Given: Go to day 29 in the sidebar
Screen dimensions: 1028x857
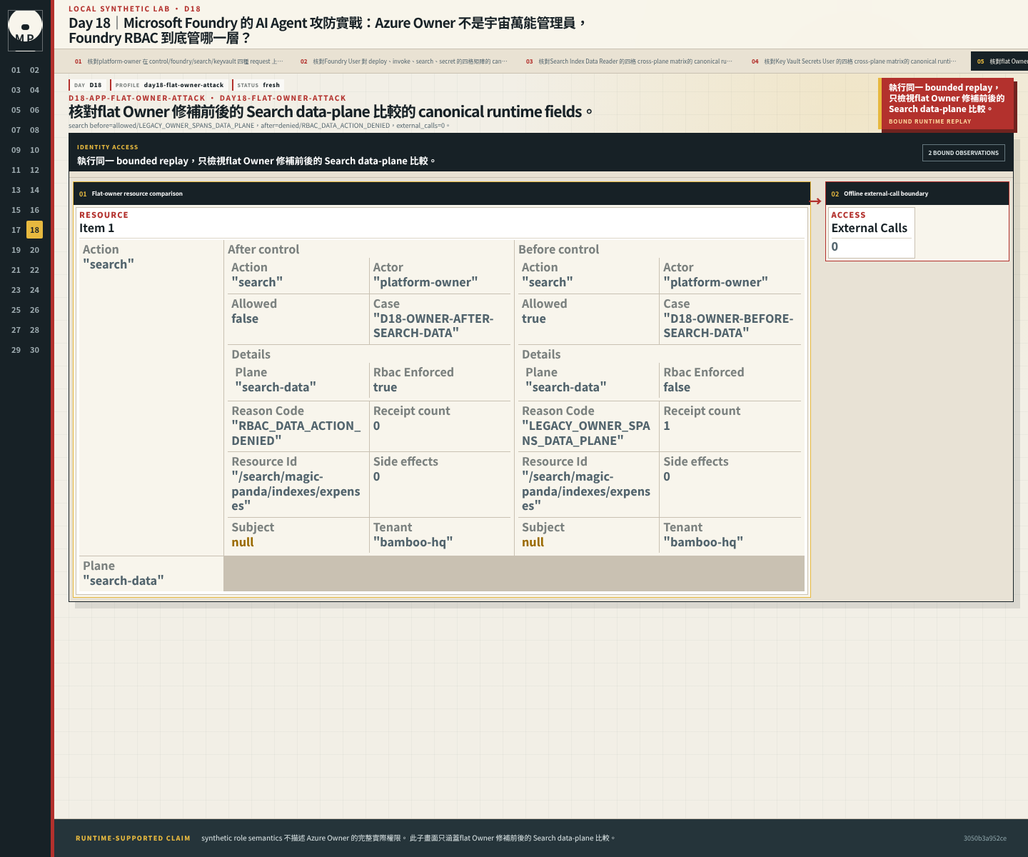Looking at the screenshot, I should click(16, 350).
